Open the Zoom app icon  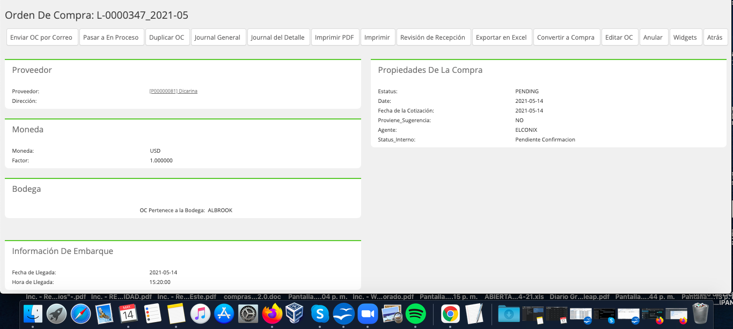(x=368, y=313)
